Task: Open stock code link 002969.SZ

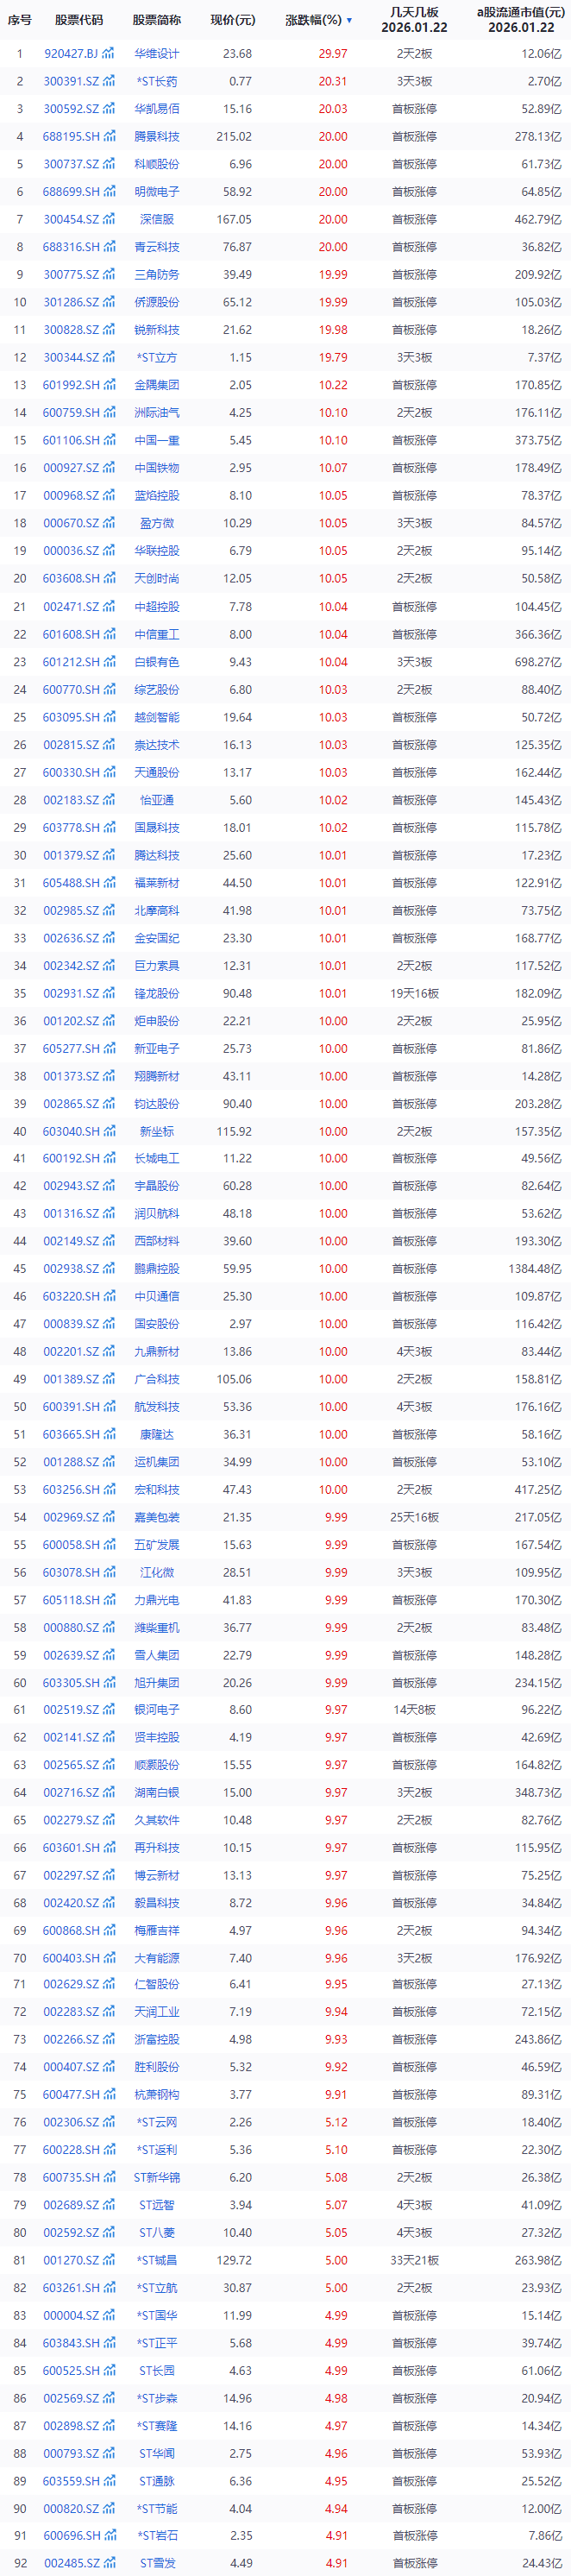Action: pyautogui.click(x=71, y=1517)
